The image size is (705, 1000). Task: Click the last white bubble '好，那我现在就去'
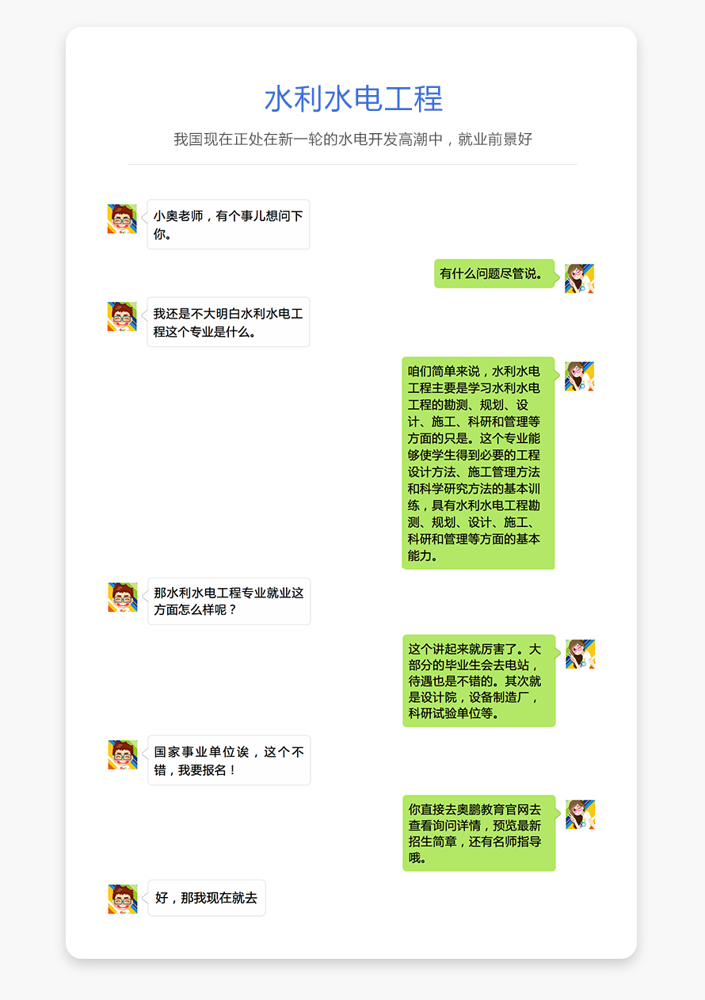pos(207,898)
